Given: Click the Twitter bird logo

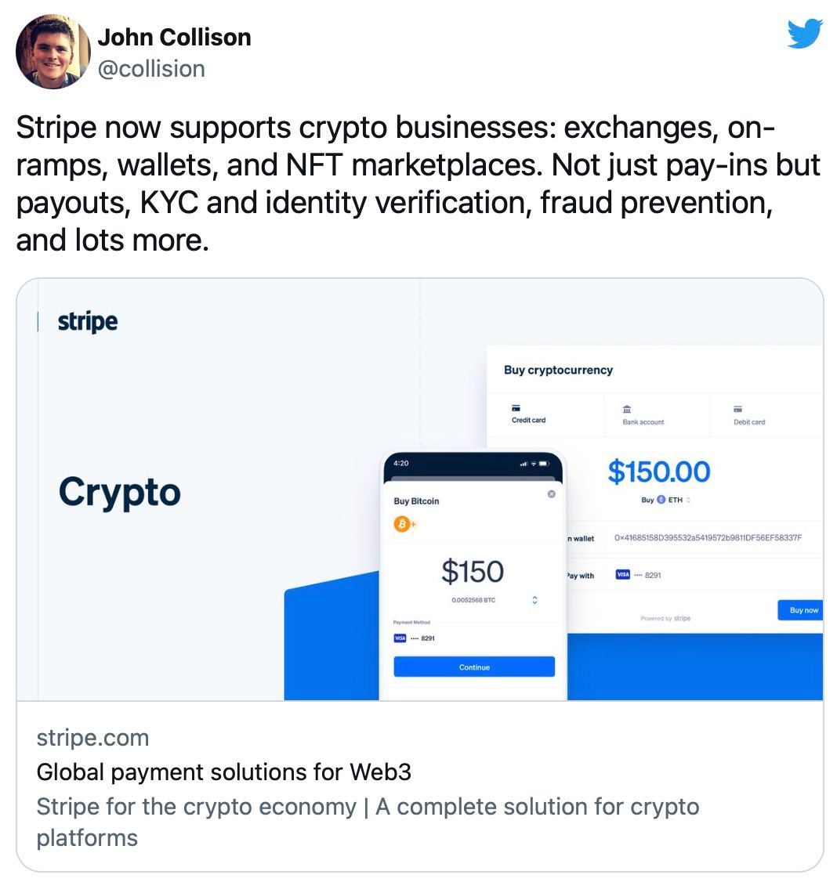Looking at the screenshot, I should 805,33.
